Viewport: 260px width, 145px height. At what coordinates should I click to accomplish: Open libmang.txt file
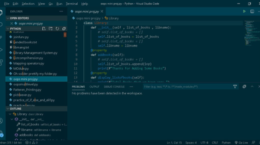click(x=21, y=48)
